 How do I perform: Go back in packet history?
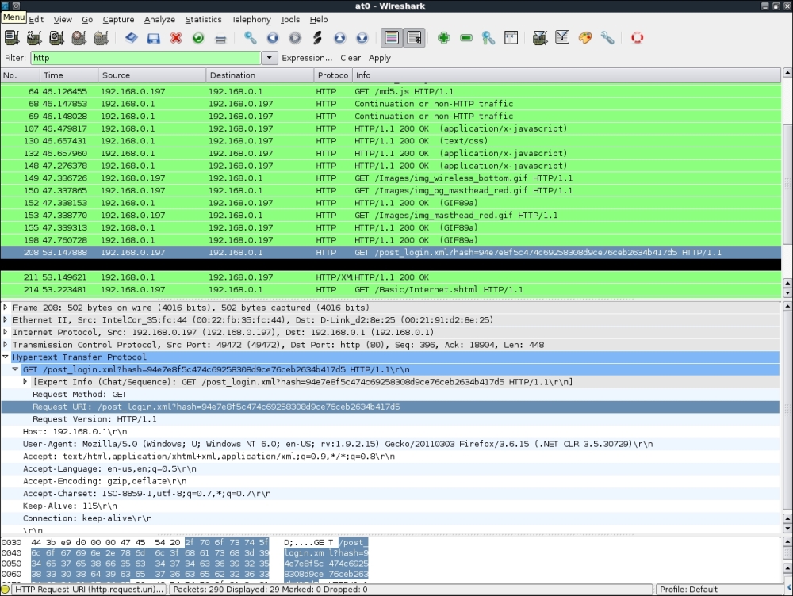tap(273, 38)
